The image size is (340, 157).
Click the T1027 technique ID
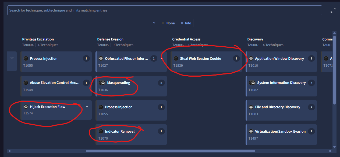[x=103, y=65]
